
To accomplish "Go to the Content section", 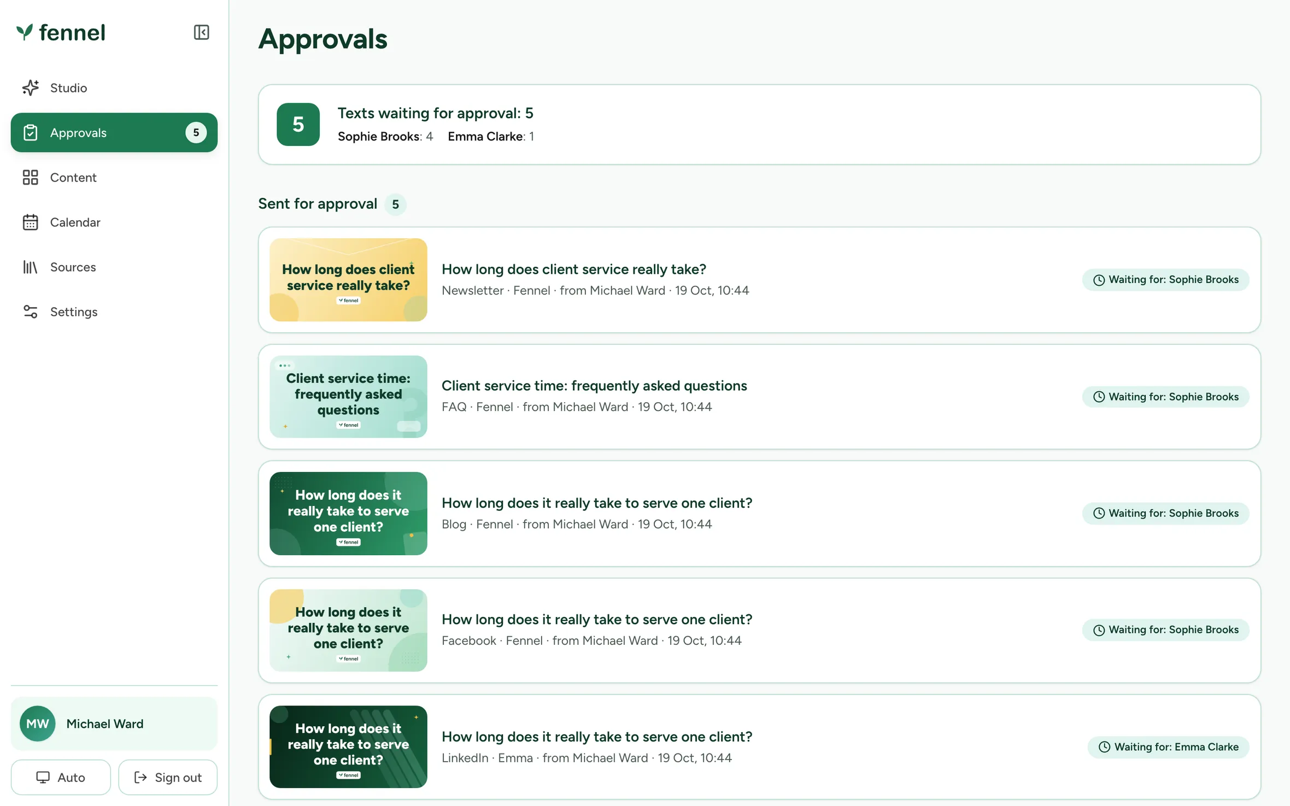I will point(114,177).
